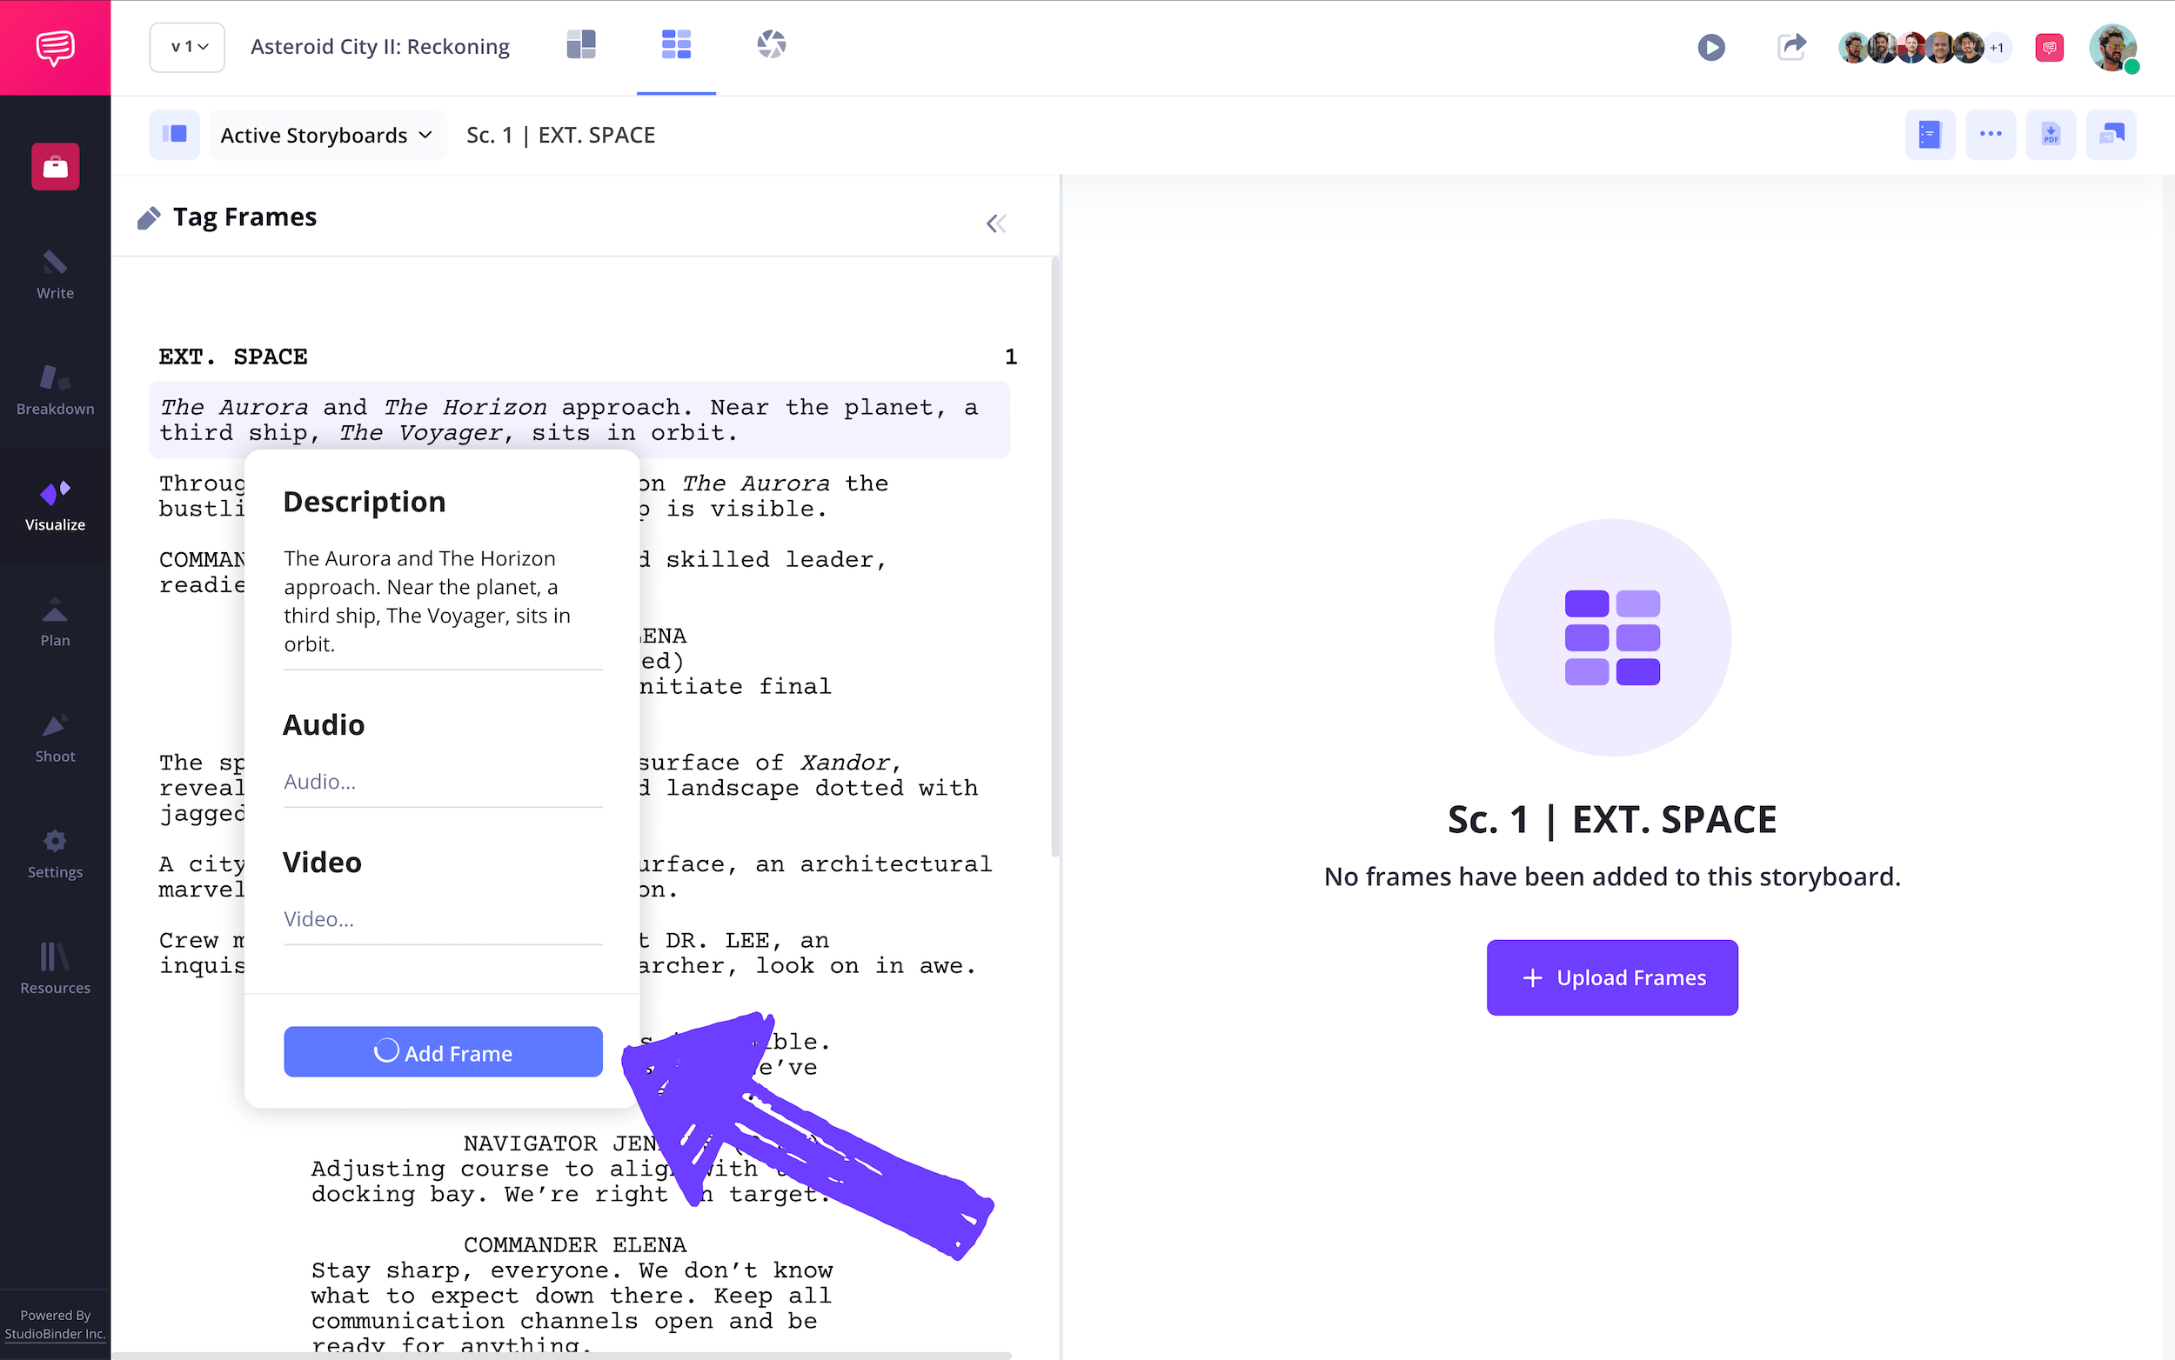Click the share arrow icon
2175x1360 pixels.
pos(1790,47)
